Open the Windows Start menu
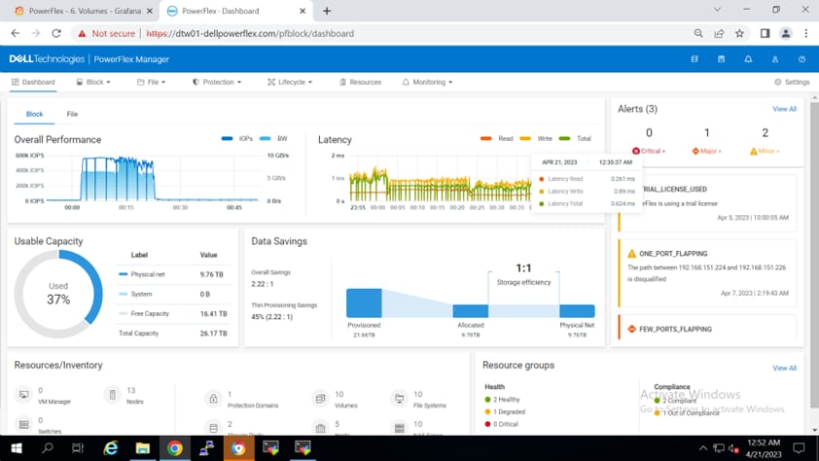Viewport: 819px width, 461px height. point(16,448)
